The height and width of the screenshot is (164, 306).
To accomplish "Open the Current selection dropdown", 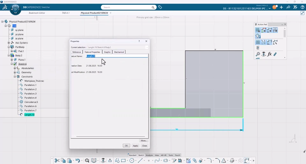I will coord(147,47).
